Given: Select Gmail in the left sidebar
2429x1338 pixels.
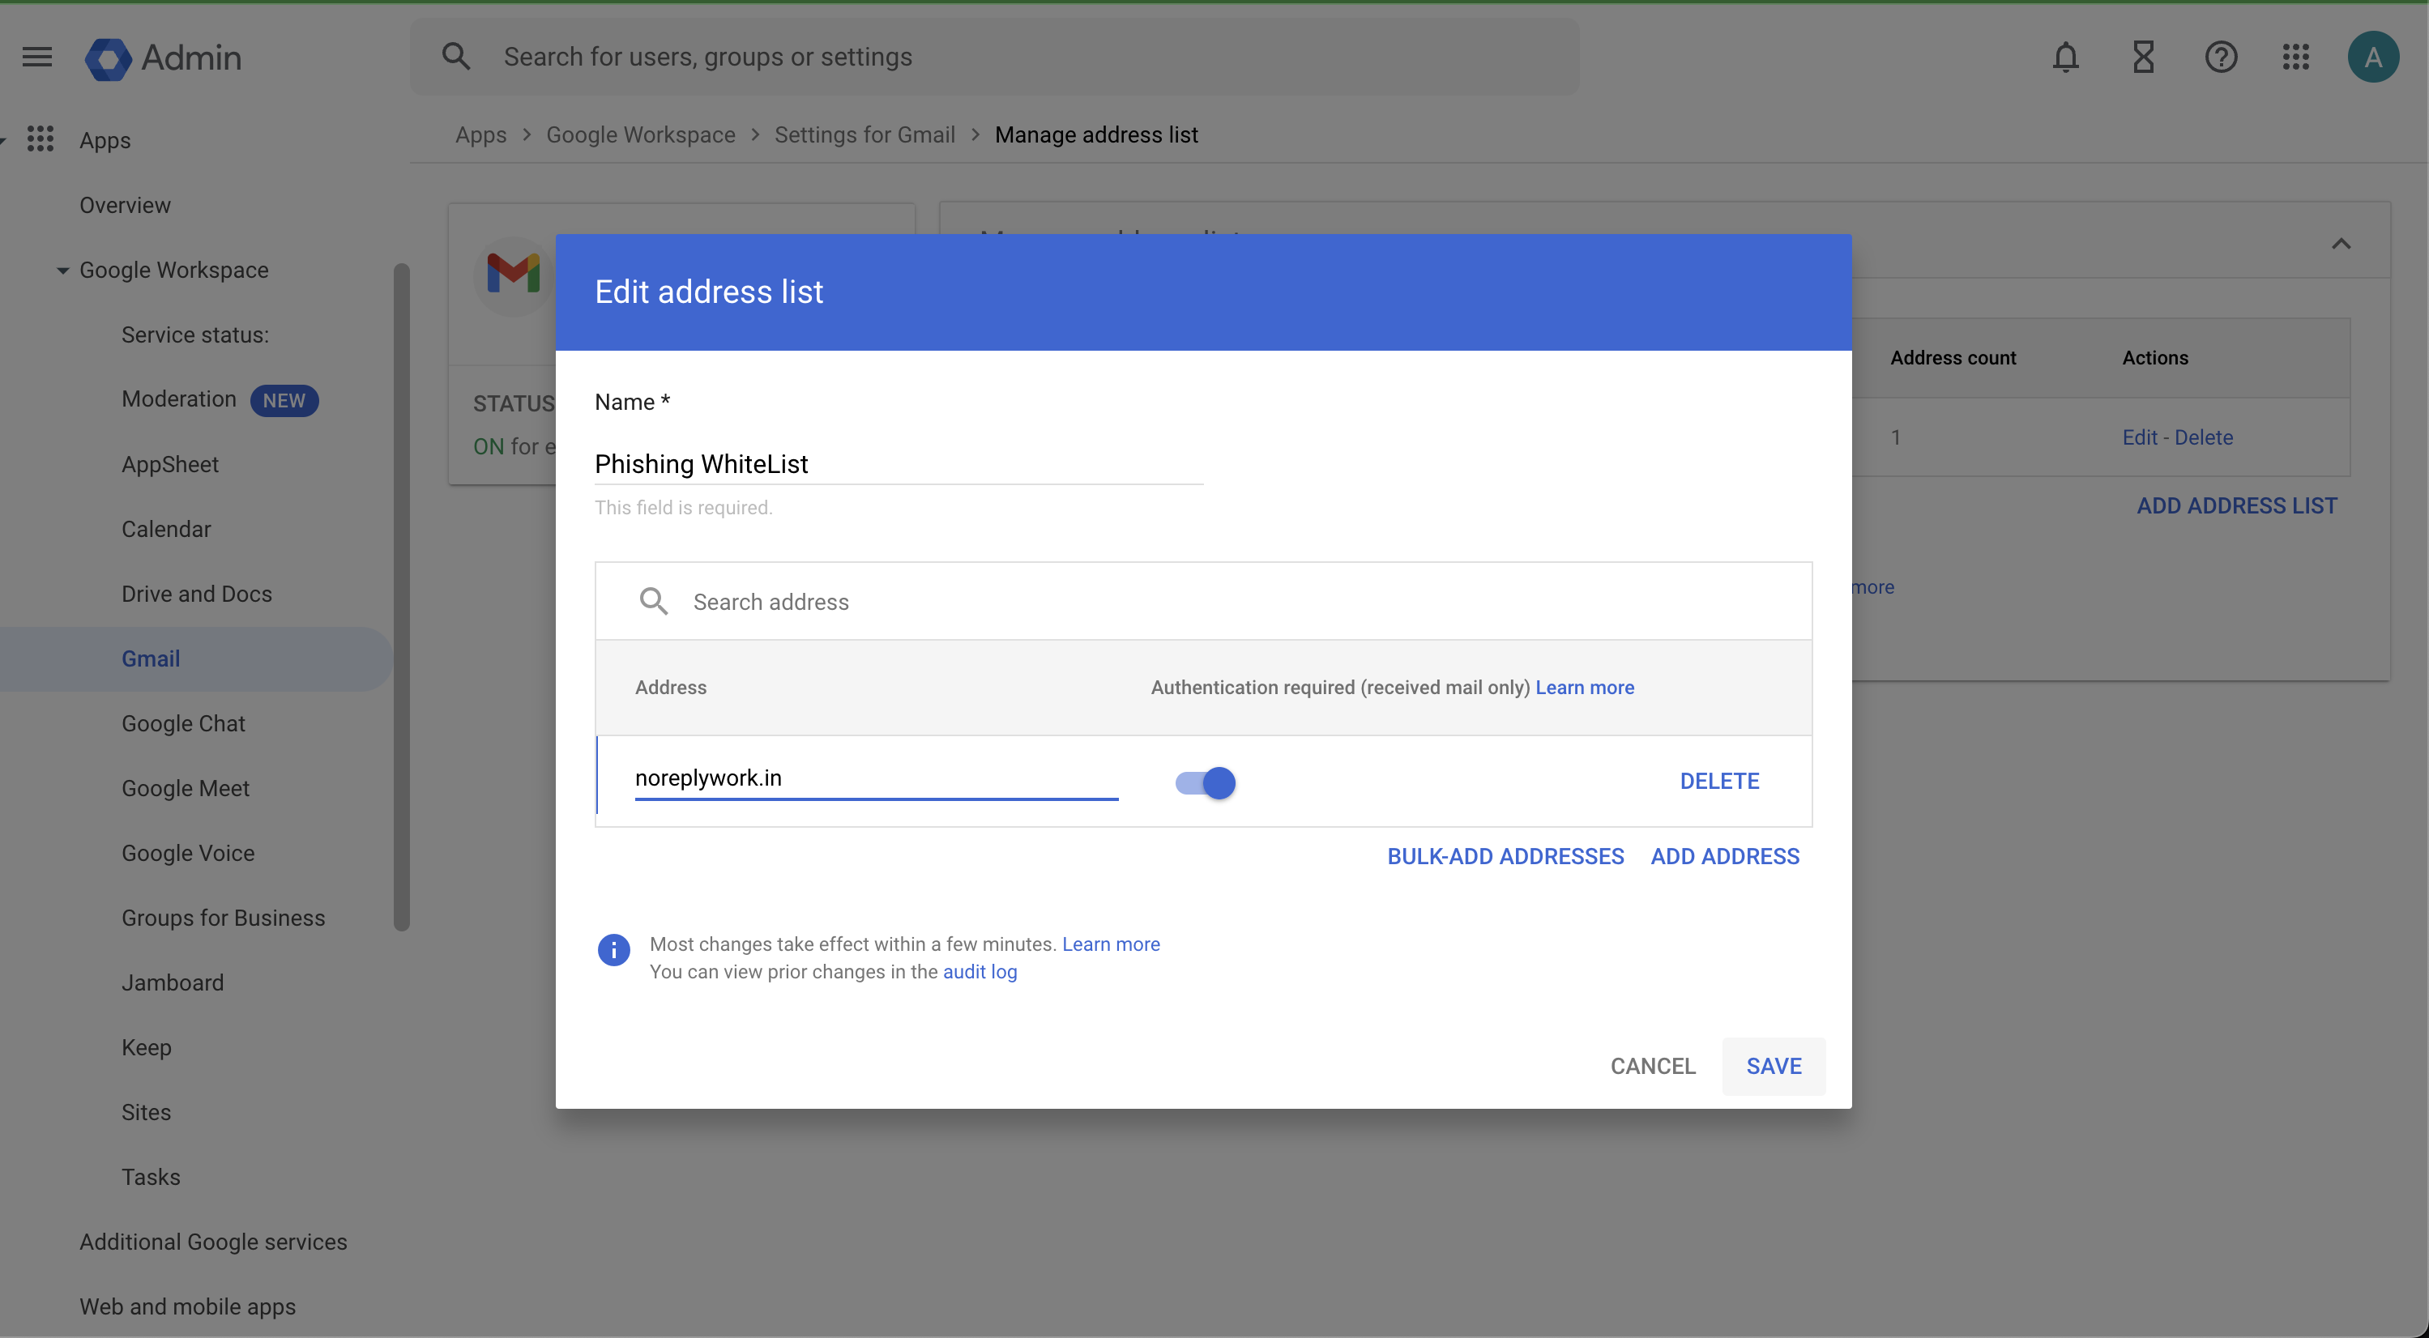Looking at the screenshot, I should 150,658.
